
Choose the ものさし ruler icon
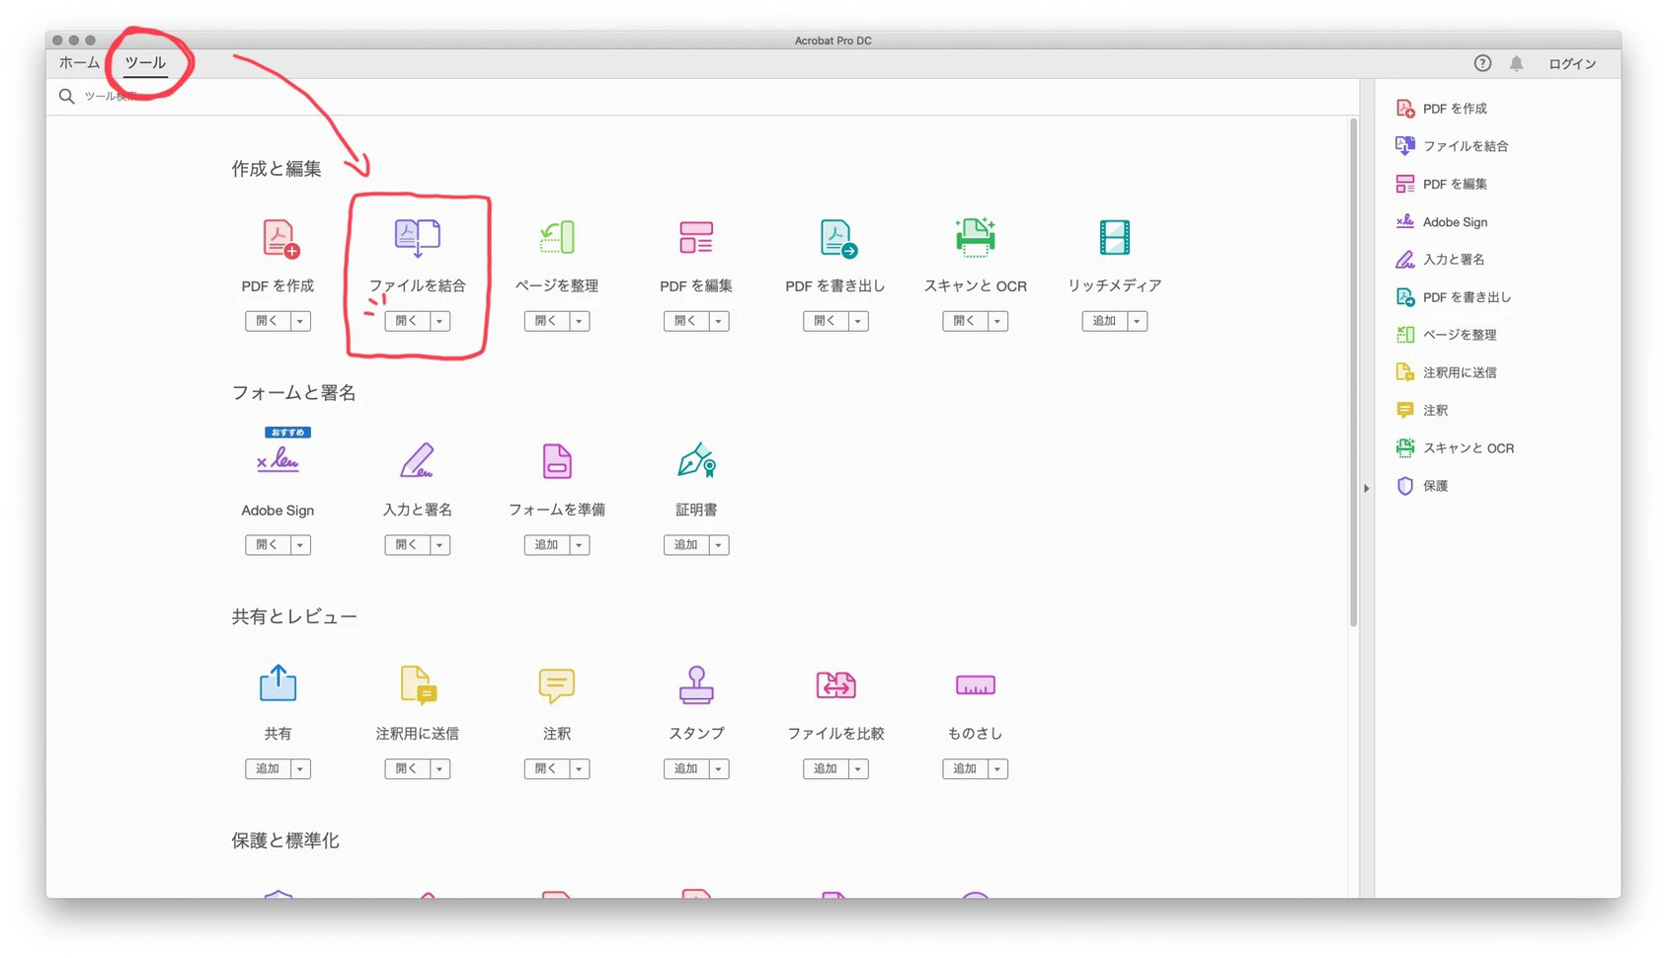pos(975,684)
